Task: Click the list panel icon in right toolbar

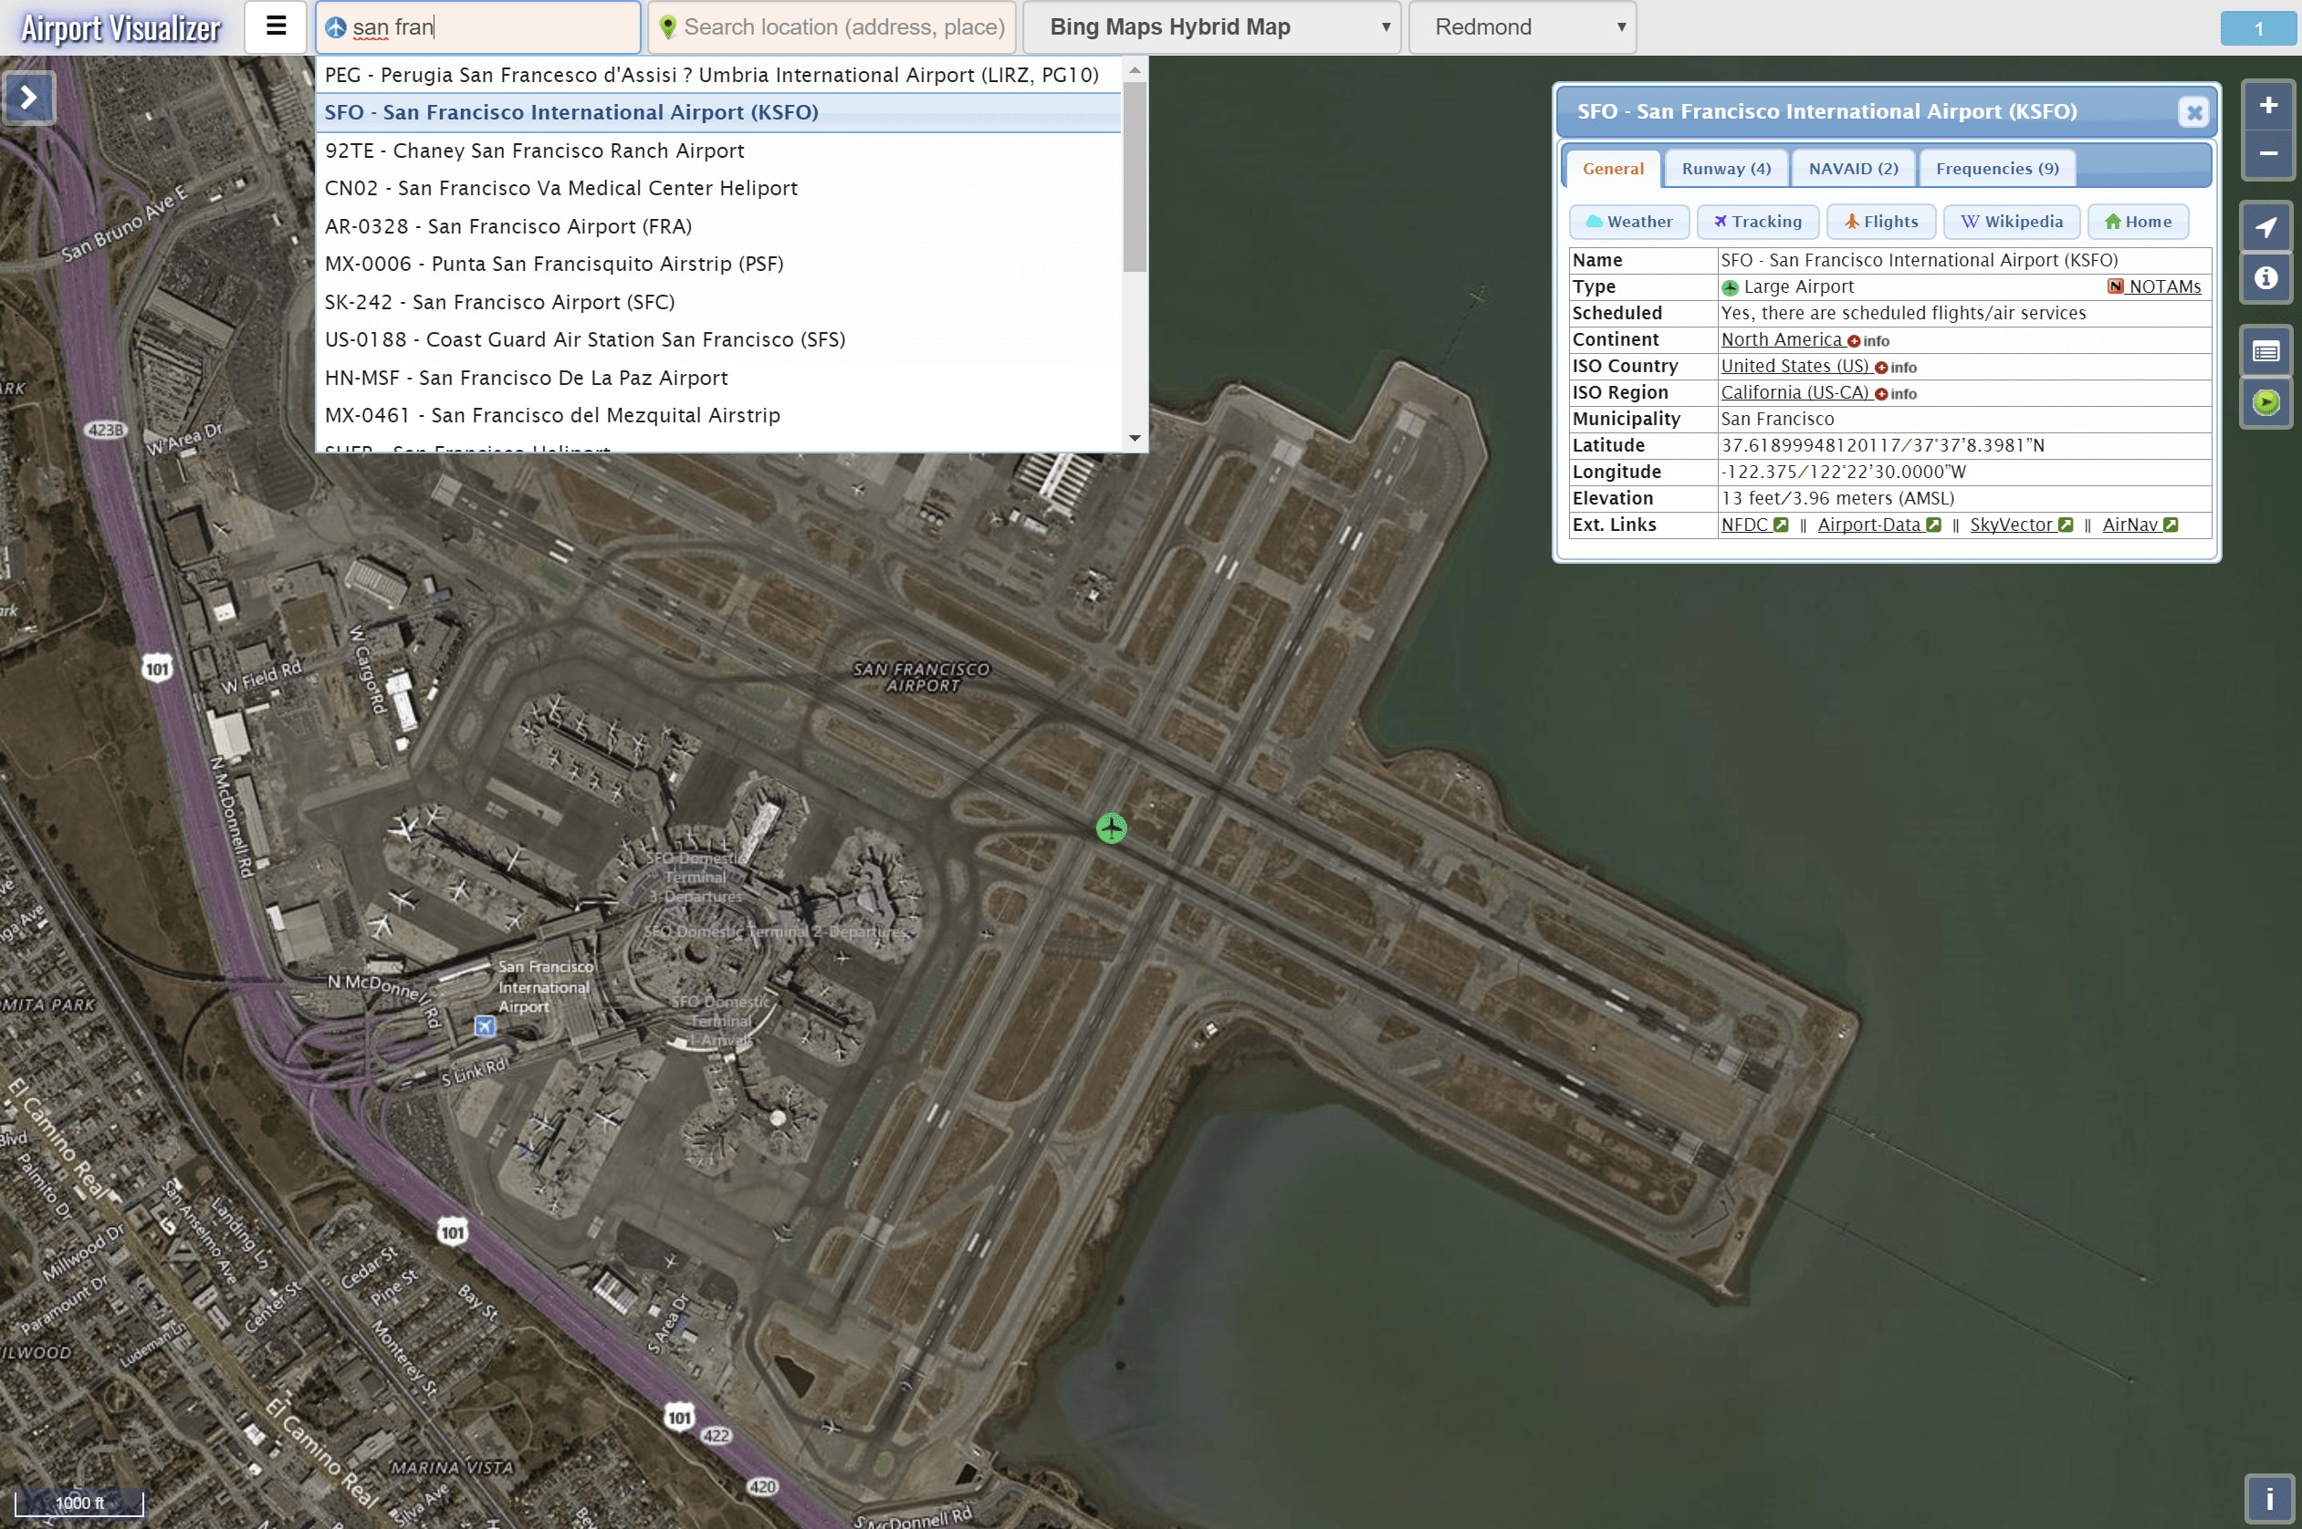Action: (x=2265, y=352)
